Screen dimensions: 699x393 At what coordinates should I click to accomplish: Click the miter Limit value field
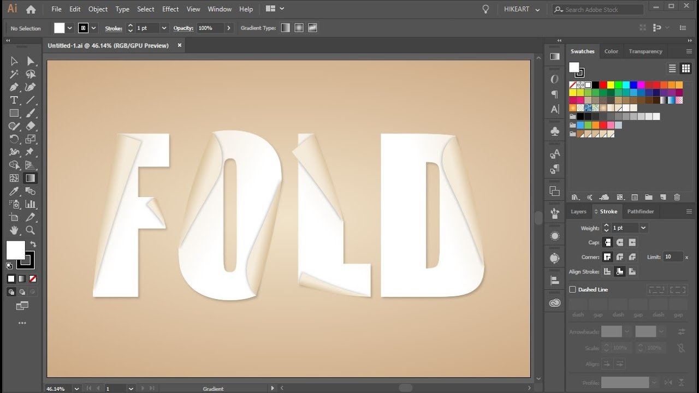(x=673, y=257)
